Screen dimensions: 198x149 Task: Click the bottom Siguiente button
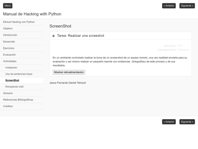point(187,122)
